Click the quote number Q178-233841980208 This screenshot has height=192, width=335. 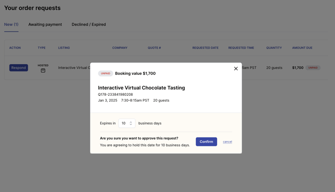[x=115, y=94]
